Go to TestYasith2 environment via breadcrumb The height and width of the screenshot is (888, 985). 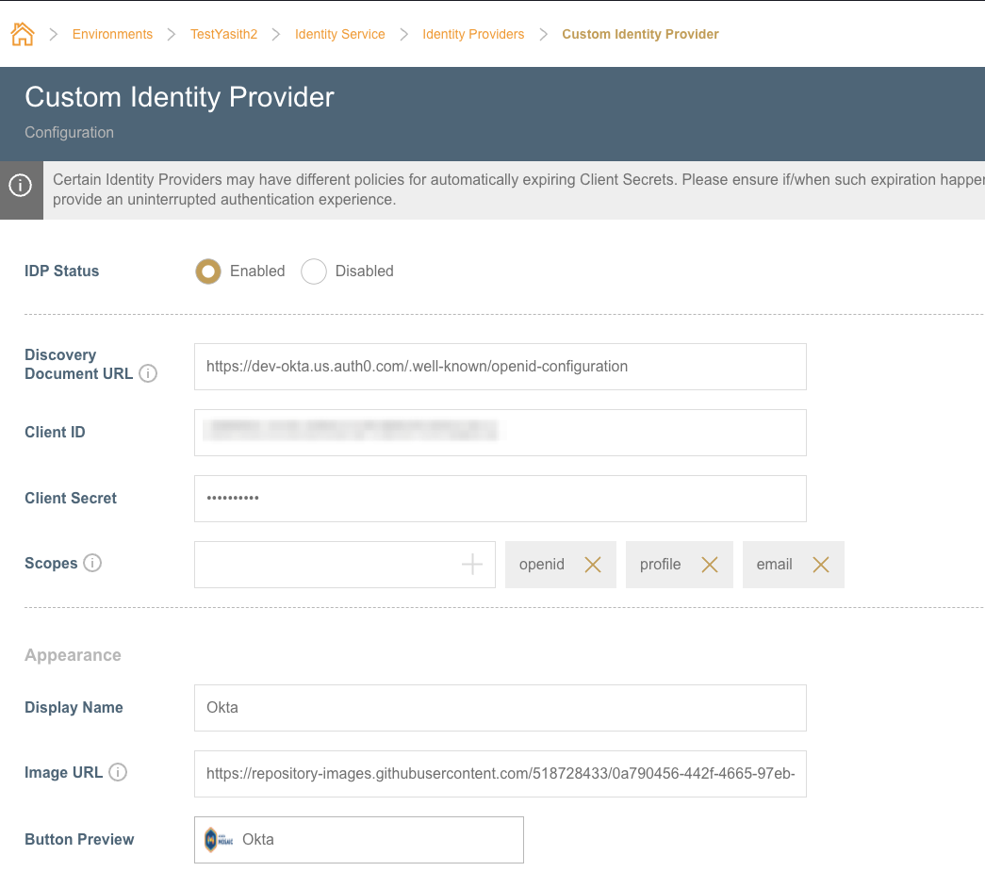(x=223, y=34)
